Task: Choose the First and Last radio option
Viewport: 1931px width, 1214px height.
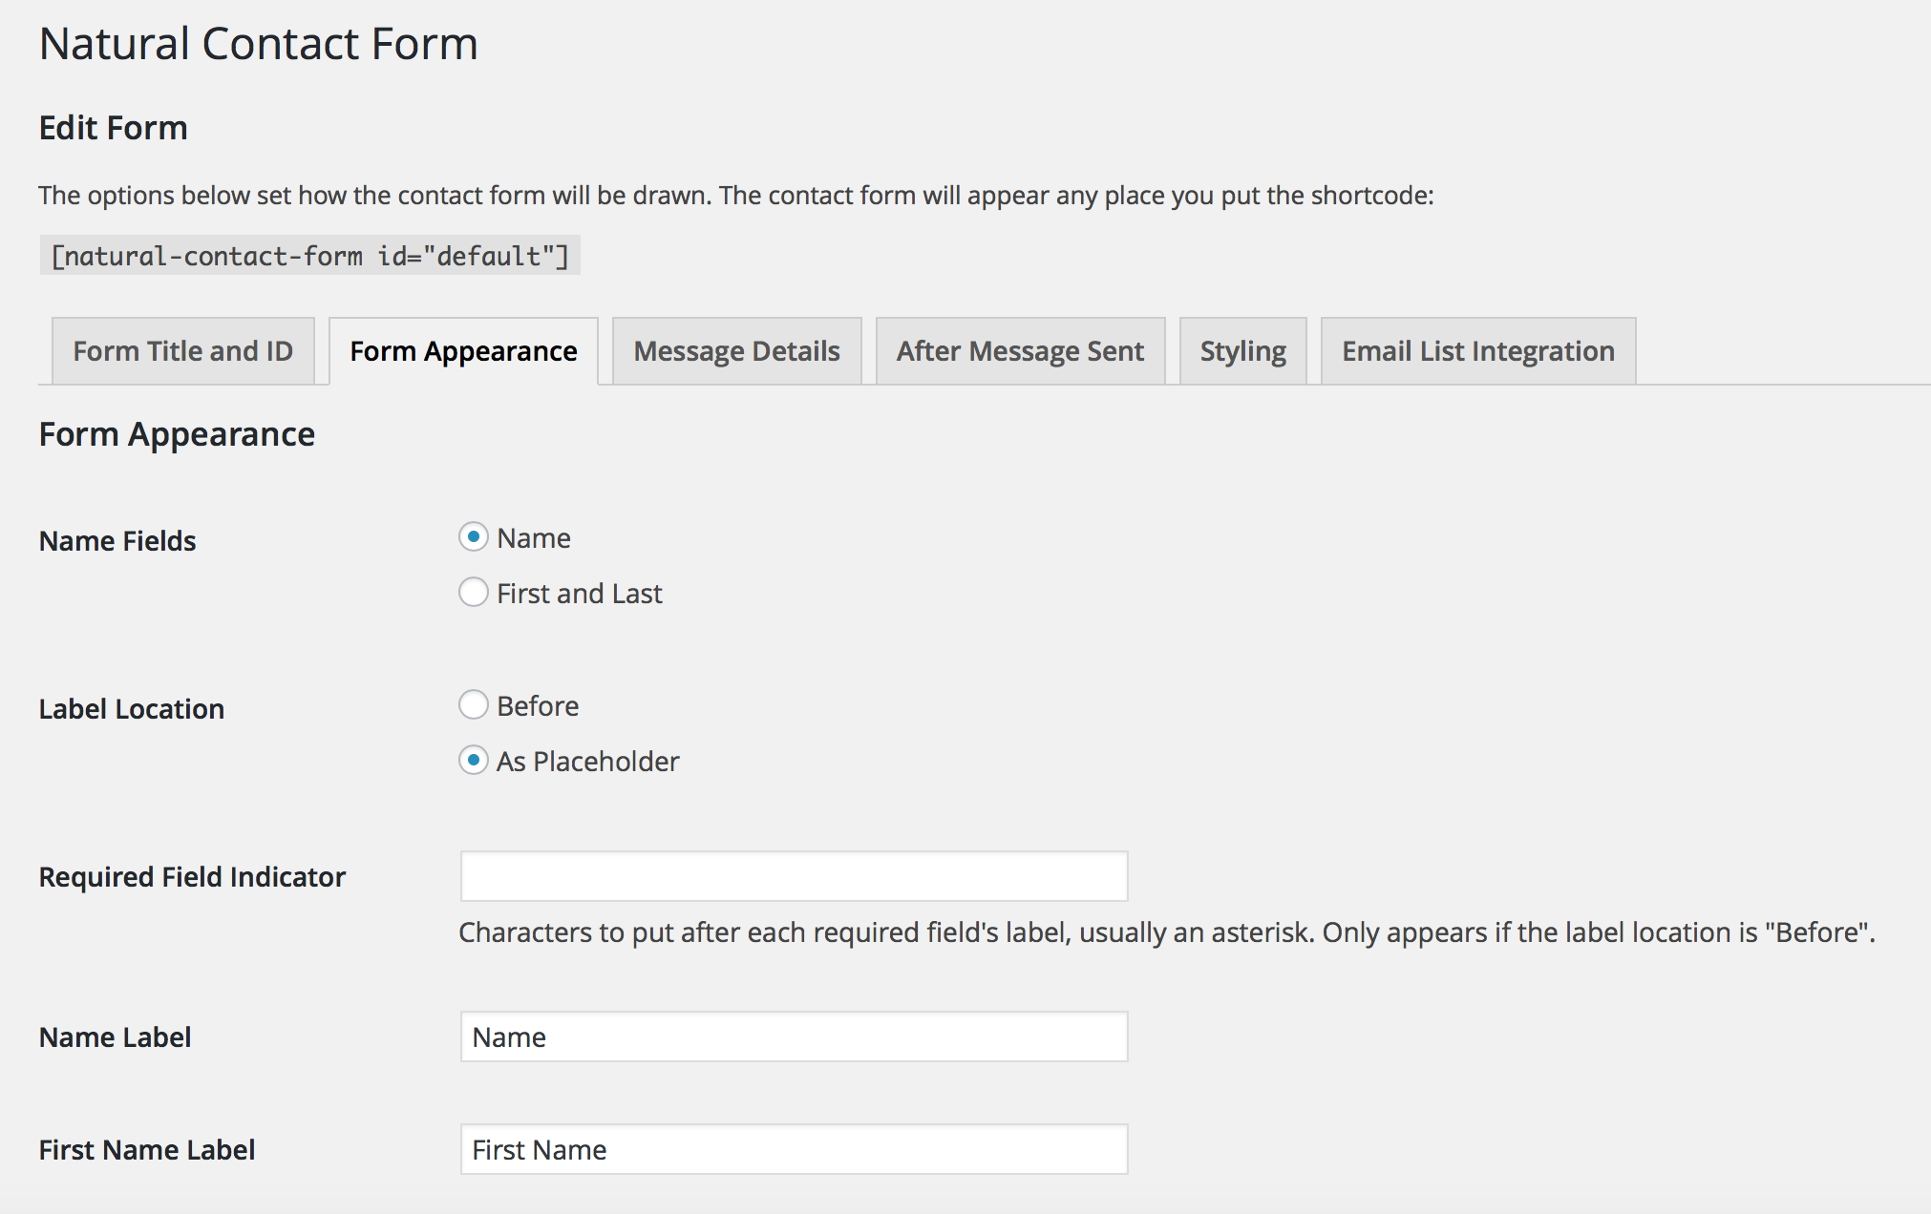Action: coord(474,593)
